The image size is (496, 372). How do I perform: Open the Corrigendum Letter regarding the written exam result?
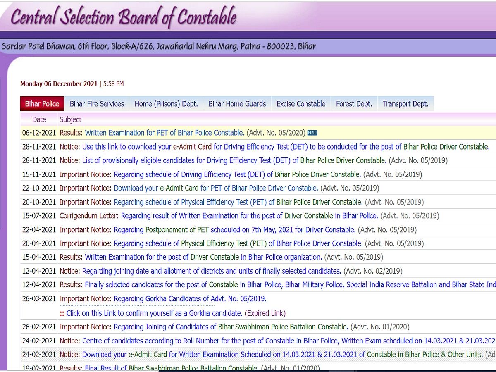click(249, 216)
